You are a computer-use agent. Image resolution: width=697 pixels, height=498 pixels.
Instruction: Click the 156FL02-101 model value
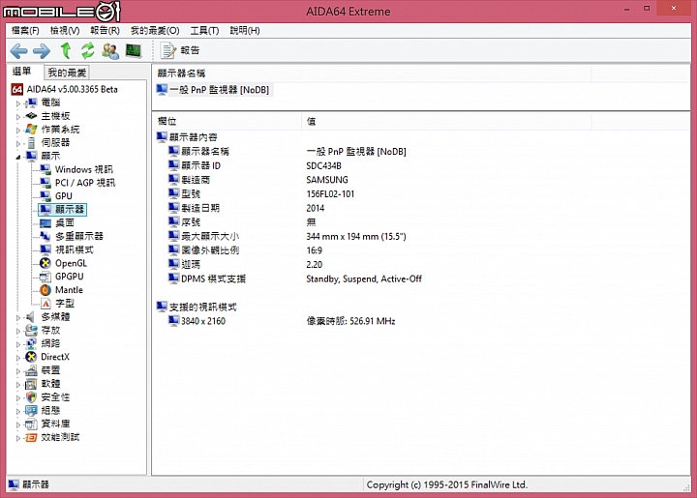click(x=330, y=194)
